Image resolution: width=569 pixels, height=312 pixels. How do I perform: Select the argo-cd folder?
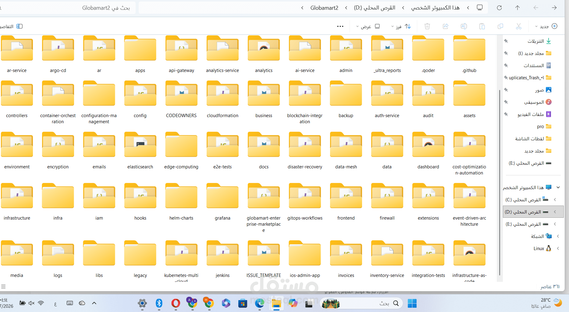pyautogui.click(x=58, y=55)
